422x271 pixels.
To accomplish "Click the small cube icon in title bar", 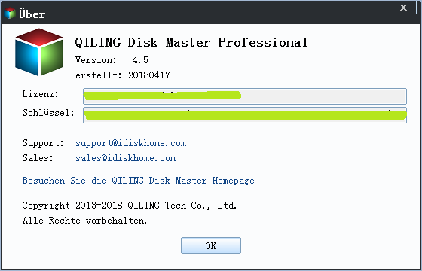I will coord(10,14).
